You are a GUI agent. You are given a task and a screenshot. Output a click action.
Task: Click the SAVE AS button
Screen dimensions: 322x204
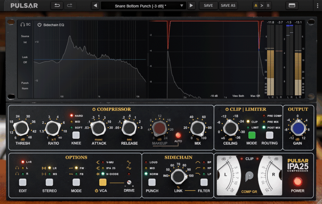[x=228, y=5]
